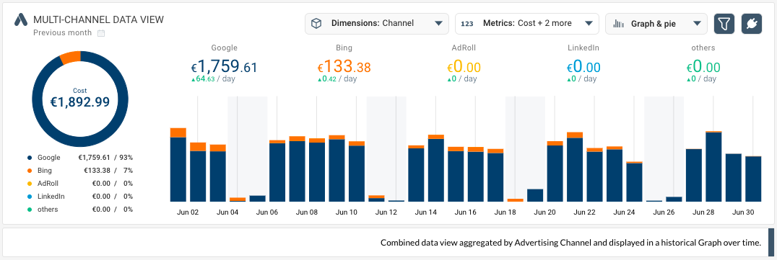Click the orange Bing slice of the donut

(x=70, y=57)
